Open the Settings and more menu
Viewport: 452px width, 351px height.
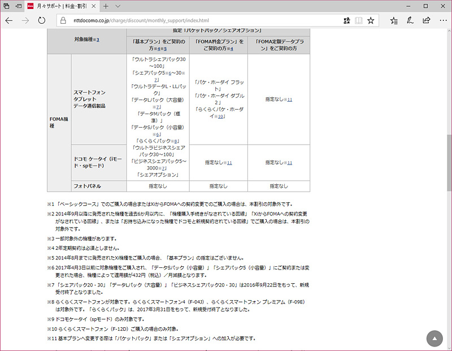(444, 20)
